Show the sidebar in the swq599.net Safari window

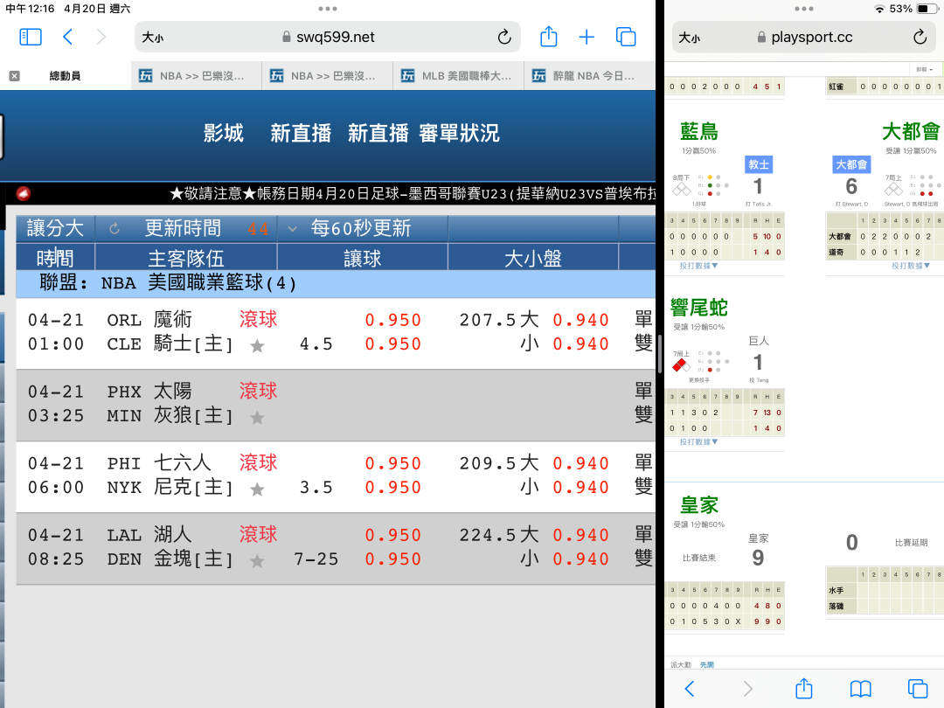pyautogui.click(x=30, y=38)
